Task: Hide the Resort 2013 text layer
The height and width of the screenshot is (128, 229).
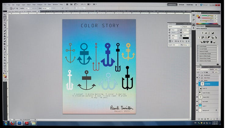Action: [197, 97]
